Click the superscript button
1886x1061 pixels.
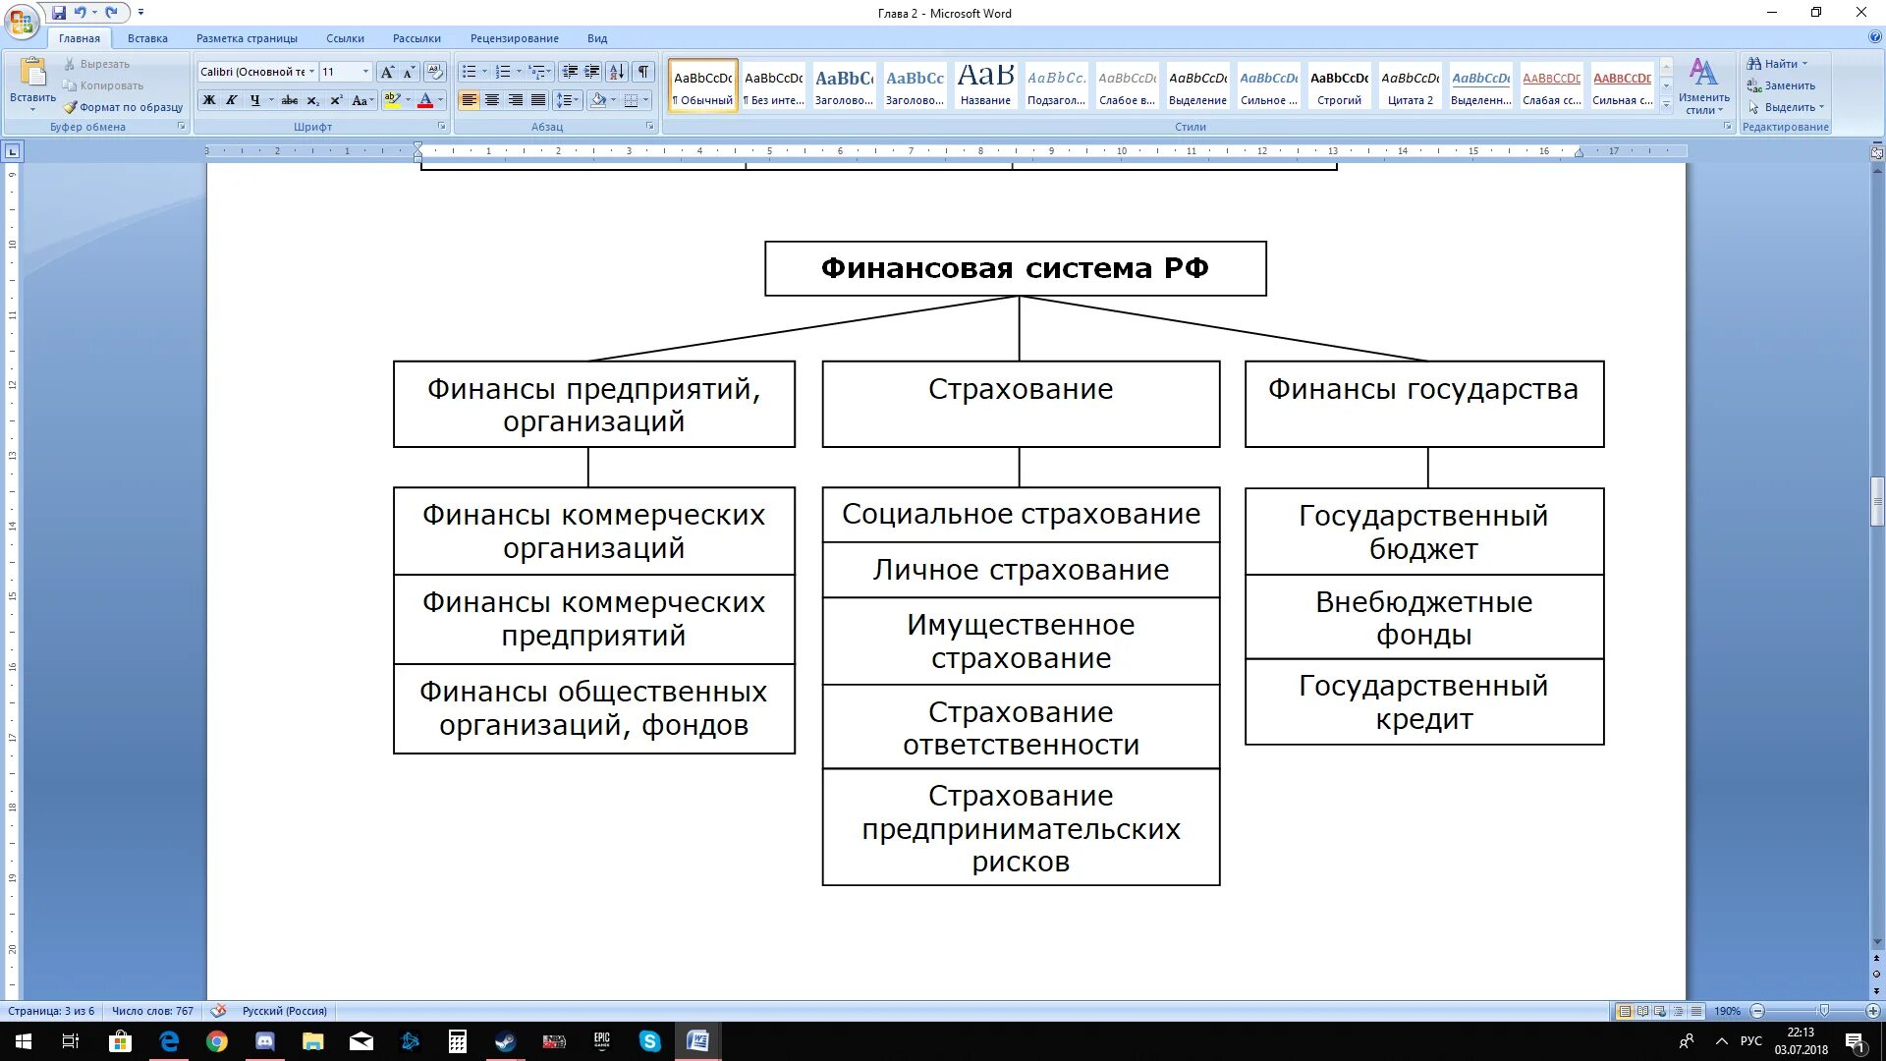[336, 100]
